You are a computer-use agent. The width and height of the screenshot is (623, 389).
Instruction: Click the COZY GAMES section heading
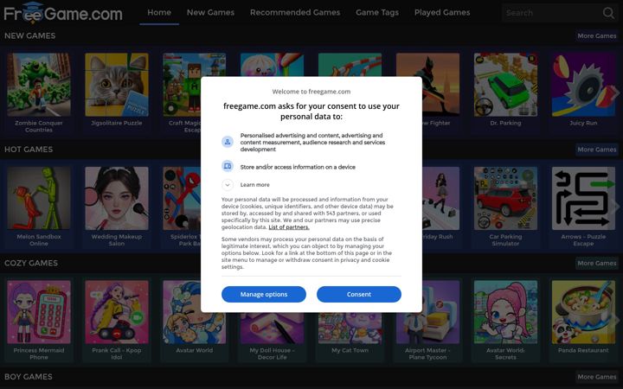31,263
